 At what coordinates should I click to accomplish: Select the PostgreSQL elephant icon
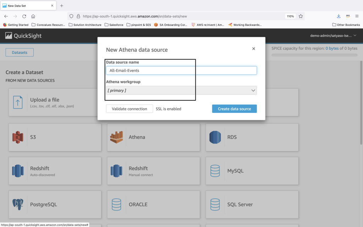(x=18, y=205)
